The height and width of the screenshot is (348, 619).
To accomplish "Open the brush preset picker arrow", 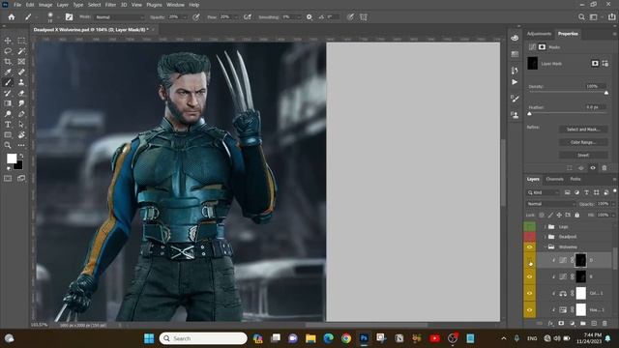I will (58, 17).
